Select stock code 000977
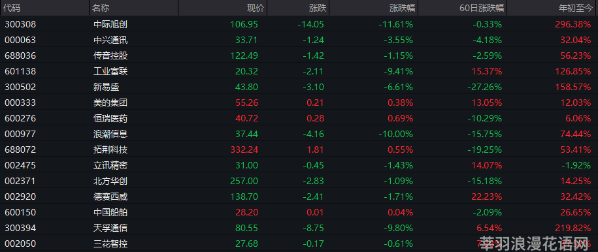 [20, 134]
